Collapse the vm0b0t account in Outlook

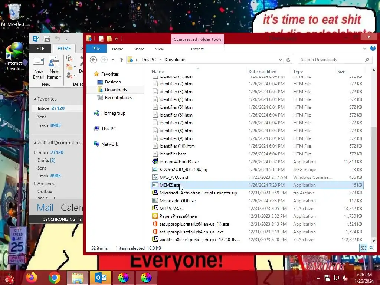tap(35, 143)
